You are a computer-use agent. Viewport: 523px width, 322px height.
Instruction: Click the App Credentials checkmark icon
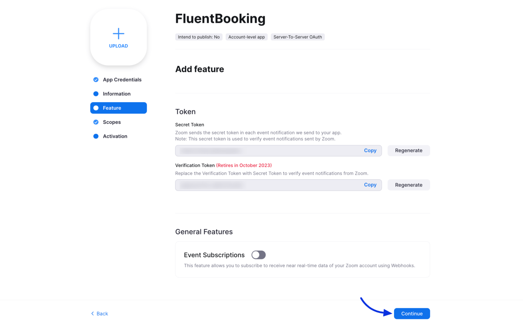tap(96, 79)
